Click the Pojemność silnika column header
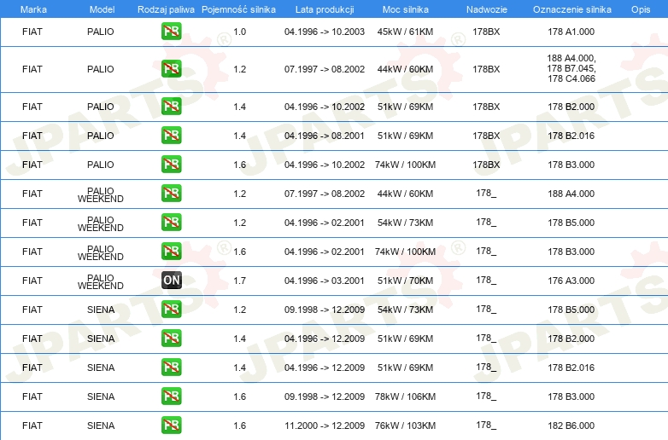668x440 pixels. click(238, 9)
